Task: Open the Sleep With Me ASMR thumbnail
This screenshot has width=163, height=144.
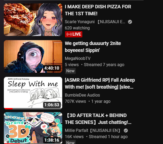Action: tap(33, 93)
